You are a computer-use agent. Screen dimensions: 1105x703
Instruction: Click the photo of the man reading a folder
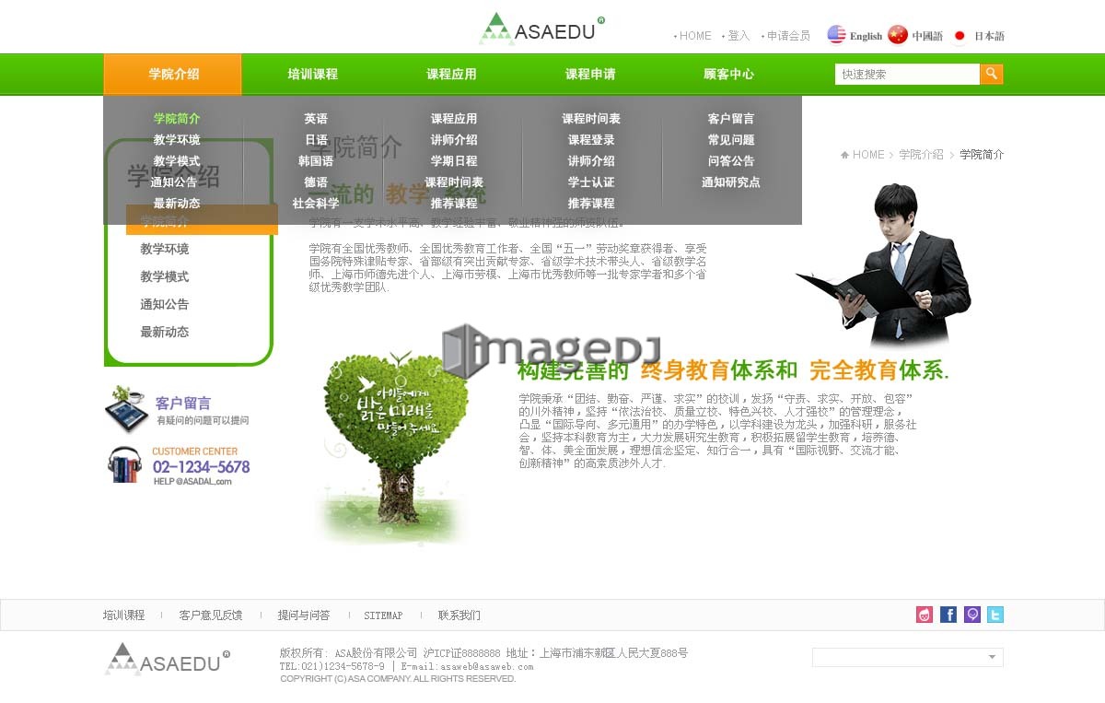[x=886, y=264]
